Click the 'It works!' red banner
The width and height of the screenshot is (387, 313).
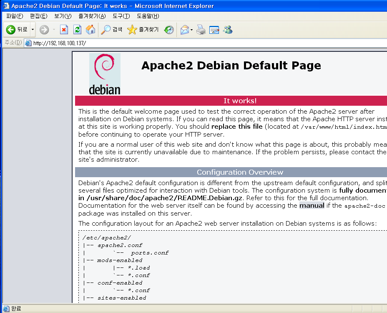[x=231, y=101]
